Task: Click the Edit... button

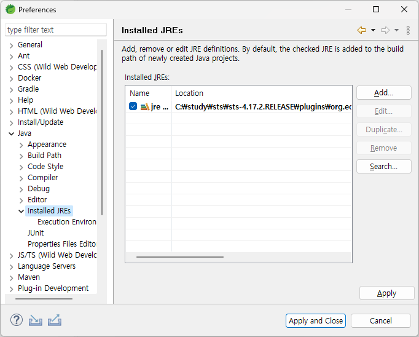Action: [x=384, y=111]
